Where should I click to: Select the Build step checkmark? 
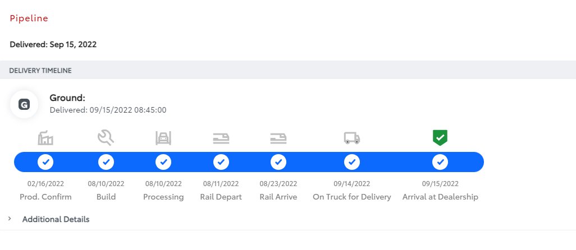click(x=106, y=162)
